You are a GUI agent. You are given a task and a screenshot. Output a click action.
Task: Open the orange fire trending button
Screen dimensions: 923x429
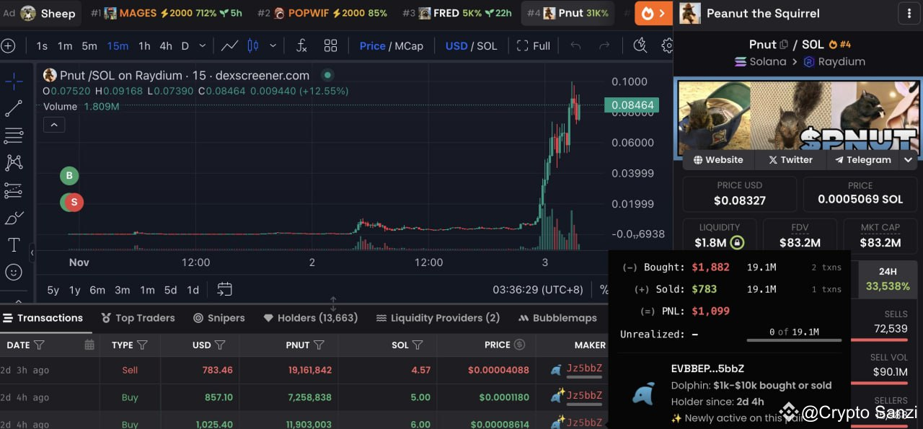[x=653, y=13]
